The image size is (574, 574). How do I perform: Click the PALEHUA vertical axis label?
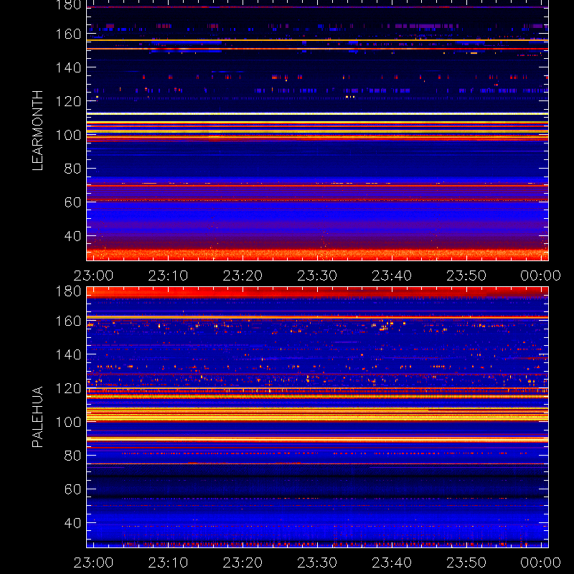pyautogui.click(x=38, y=417)
